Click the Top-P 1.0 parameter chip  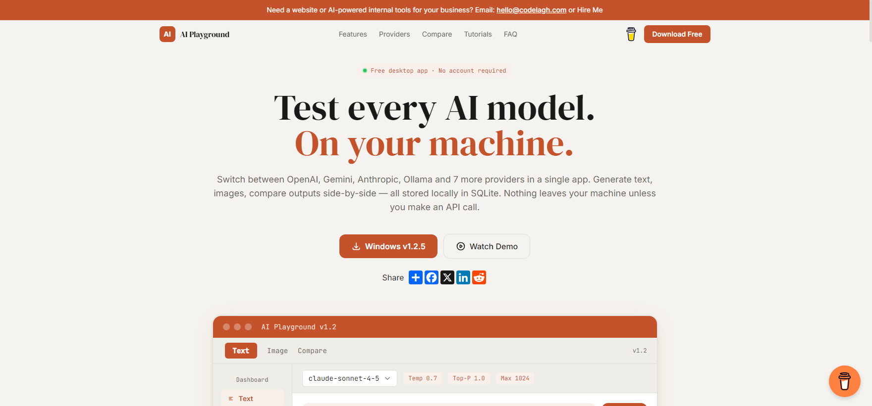(x=469, y=378)
